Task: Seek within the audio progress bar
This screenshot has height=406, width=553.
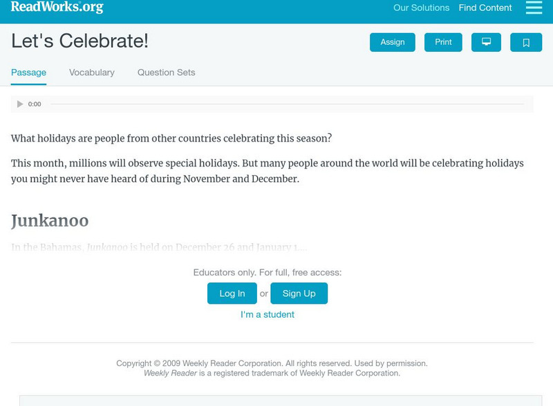Action: coord(287,104)
